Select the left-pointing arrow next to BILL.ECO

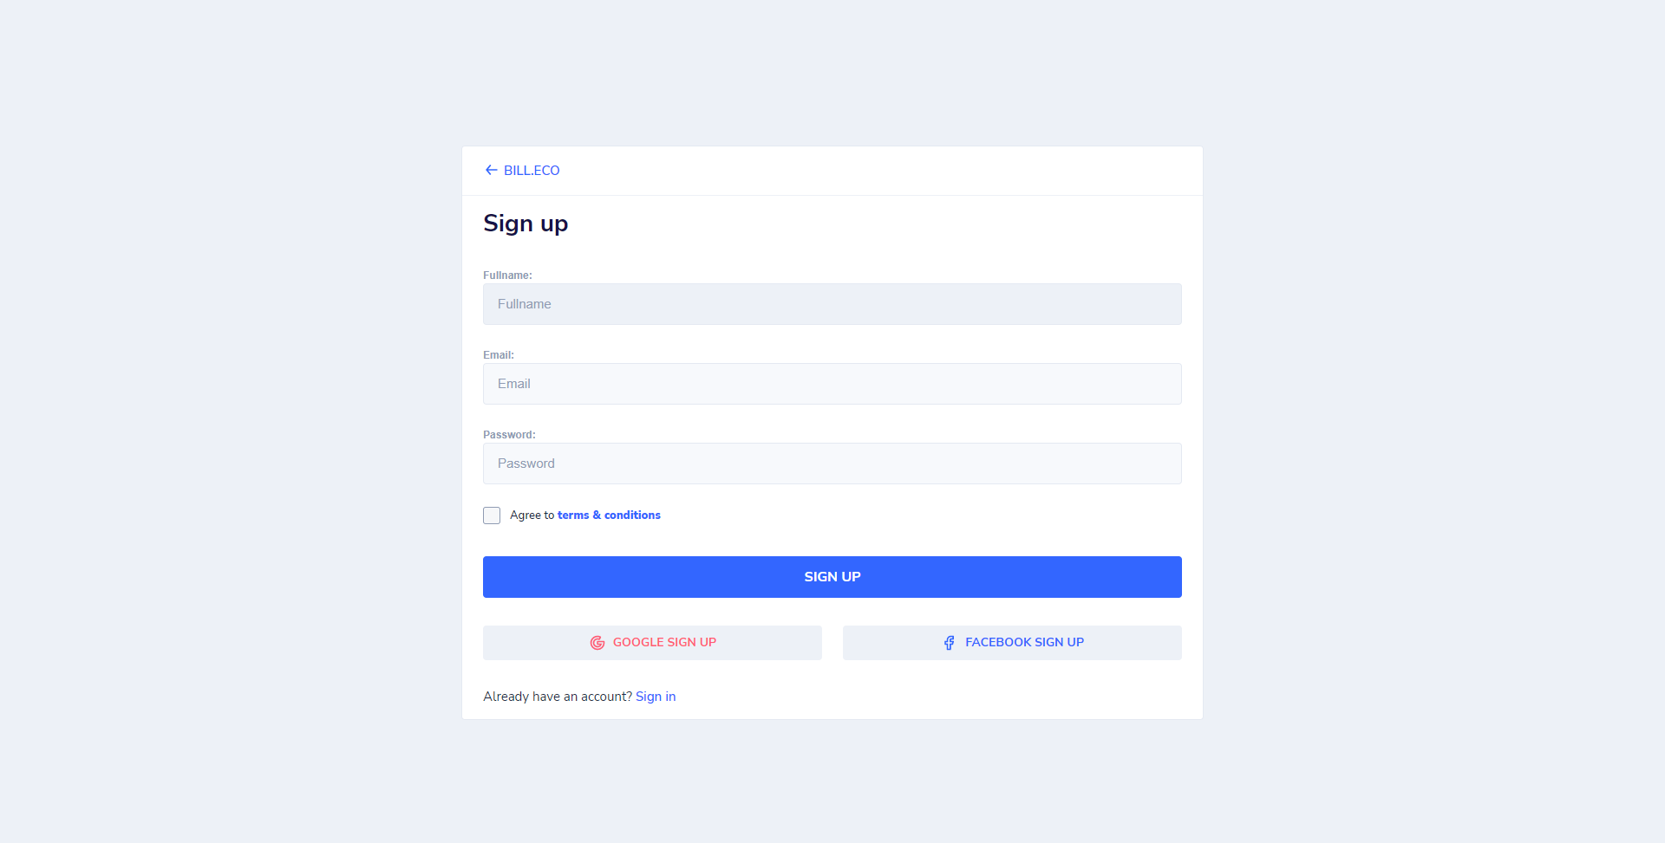tap(492, 170)
